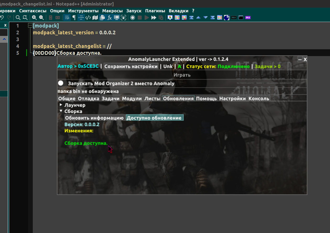Toggle the Document Map icon
Screen dimensions: 330x233
point(95,18)
